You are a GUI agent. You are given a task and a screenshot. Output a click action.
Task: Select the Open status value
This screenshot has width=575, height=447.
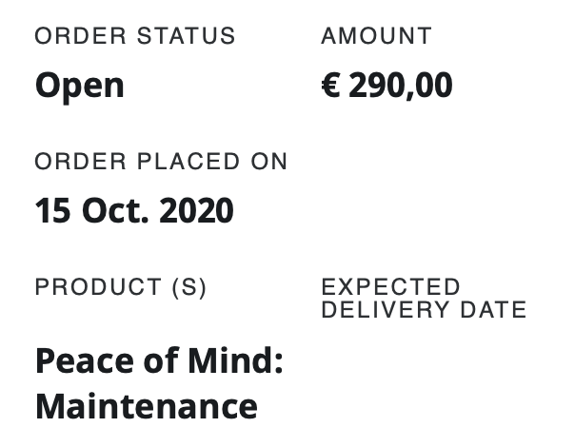point(80,87)
